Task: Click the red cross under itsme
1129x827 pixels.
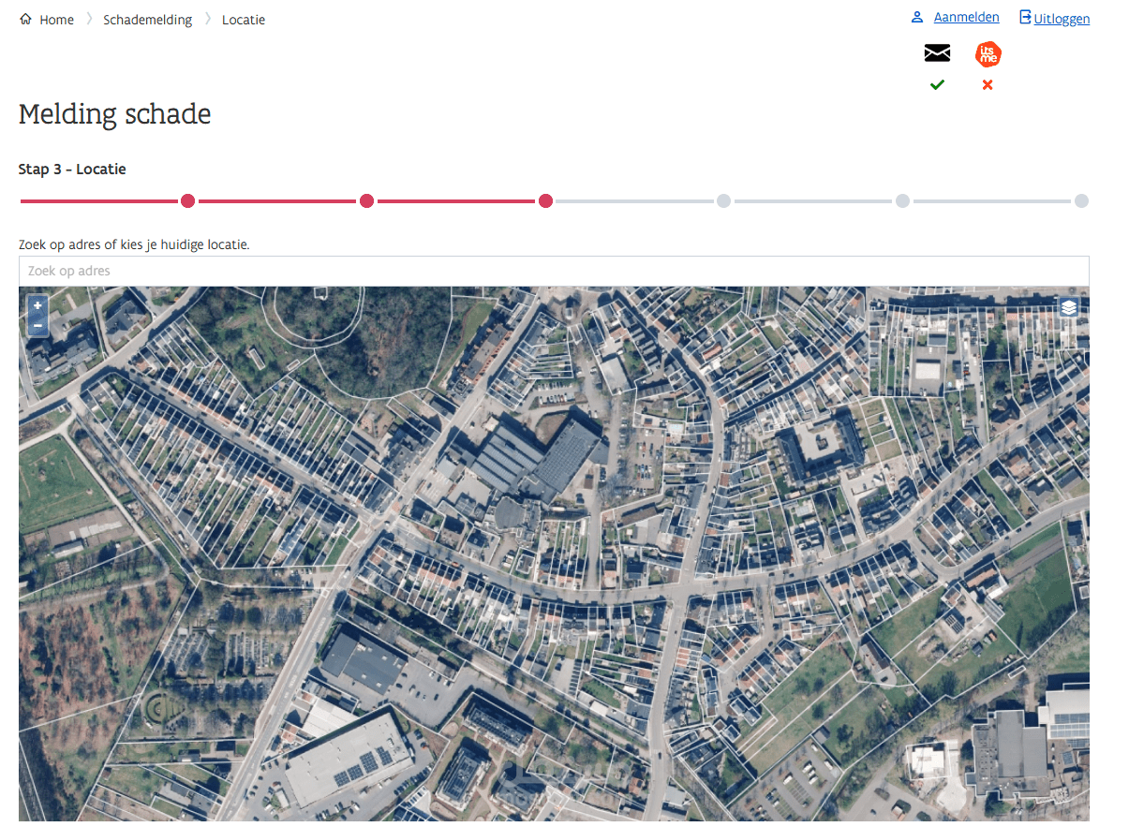Action: [988, 84]
